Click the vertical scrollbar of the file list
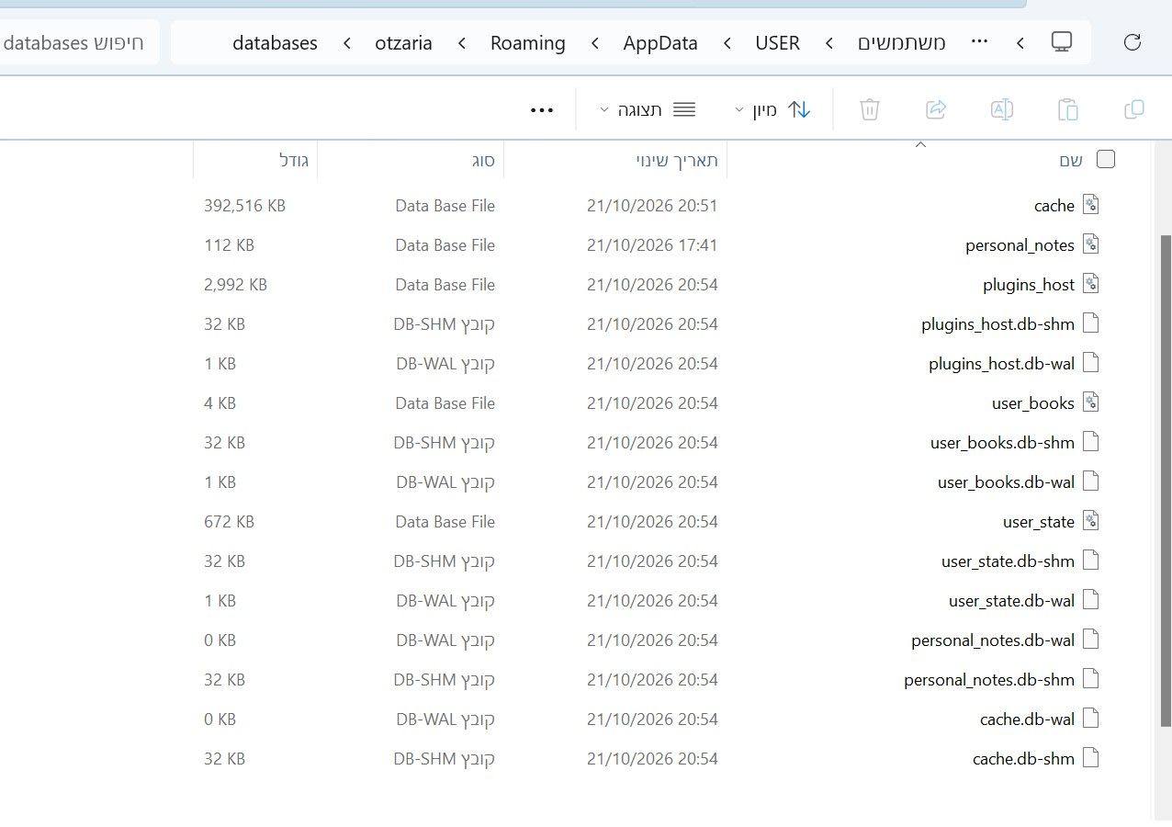This screenshot has height=827, width=1172. tap(1166, 481)
